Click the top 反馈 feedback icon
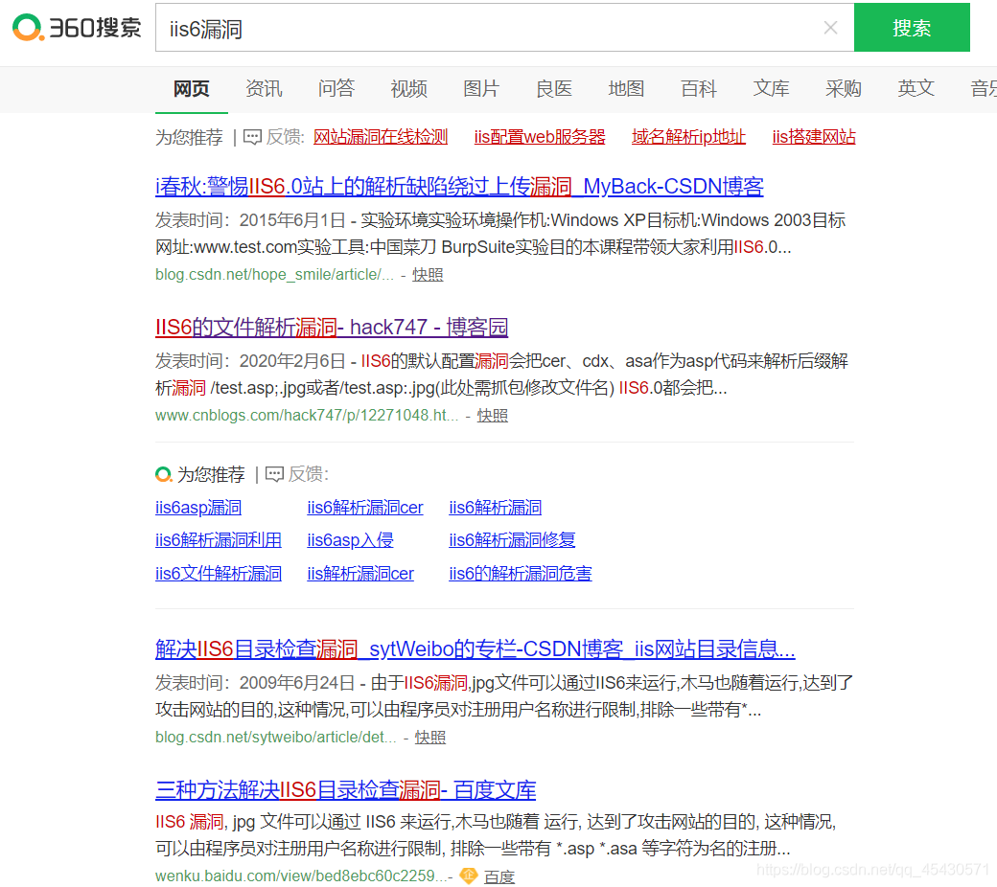997x887 pixels. [x=252, y=137]
